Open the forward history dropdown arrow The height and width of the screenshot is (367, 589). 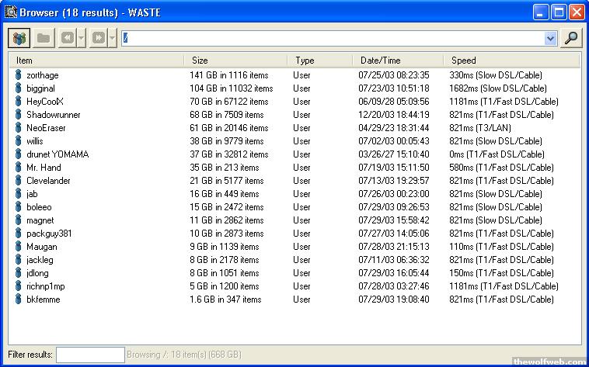pos(112,38)
